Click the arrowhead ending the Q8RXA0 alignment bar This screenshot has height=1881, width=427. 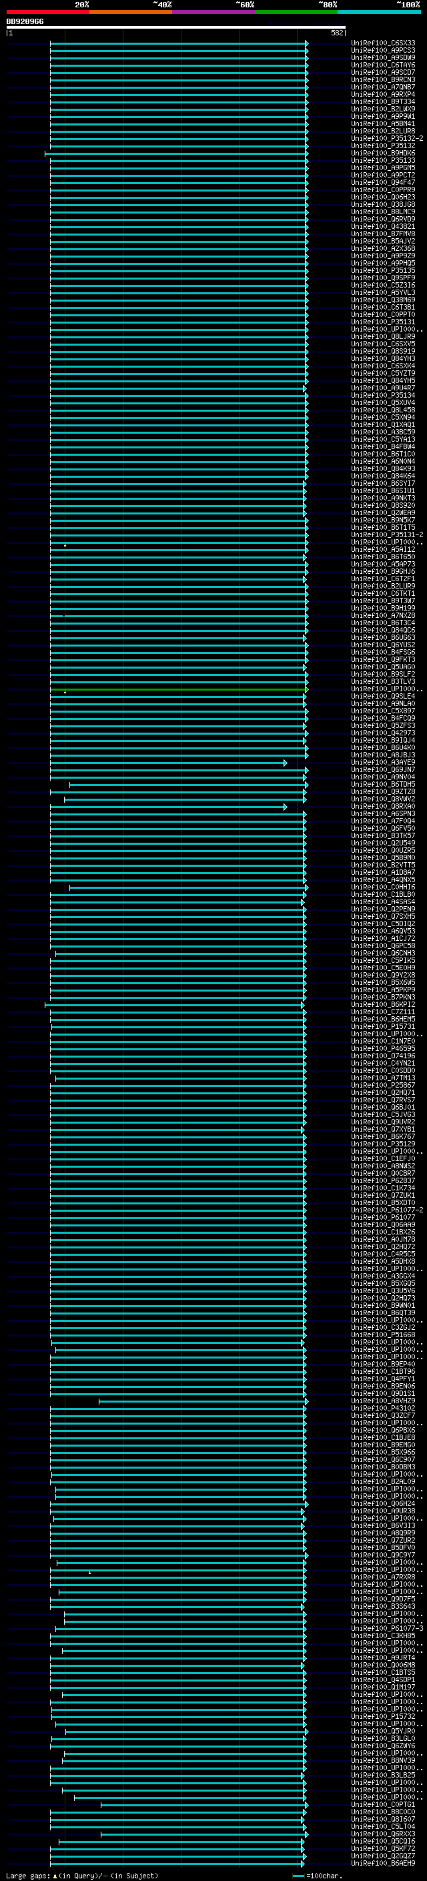click(x=286, y=807)
